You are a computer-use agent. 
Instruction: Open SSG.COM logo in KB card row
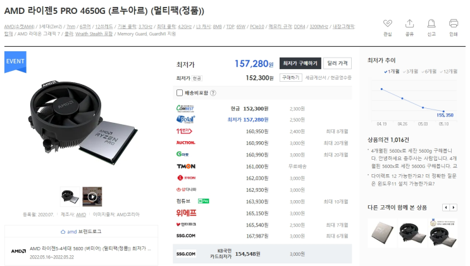(x=186, y=254)
